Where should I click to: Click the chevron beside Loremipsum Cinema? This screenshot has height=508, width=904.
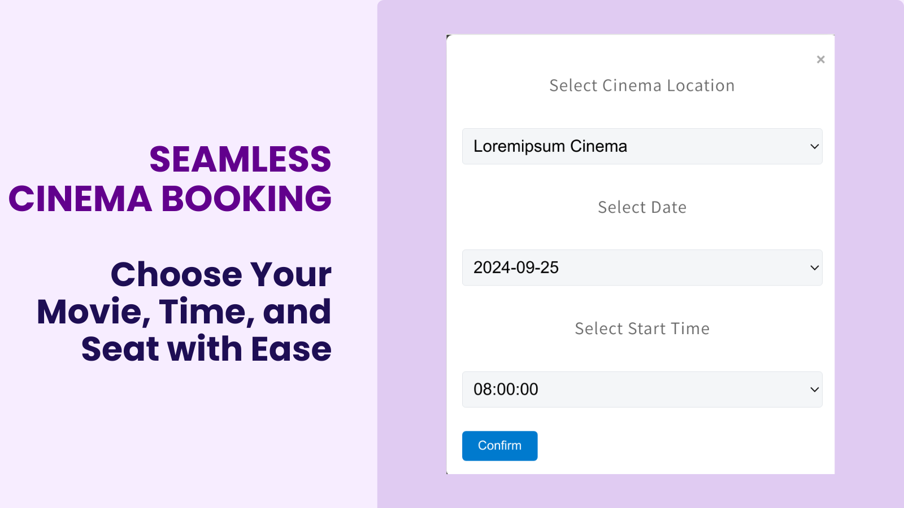click(x=814, y=146)
